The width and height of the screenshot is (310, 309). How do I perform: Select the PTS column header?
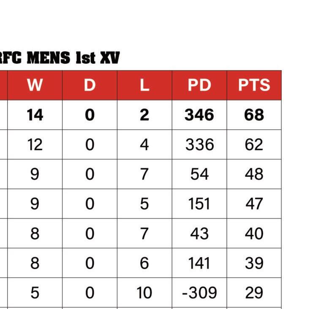[x=254, y=85]
